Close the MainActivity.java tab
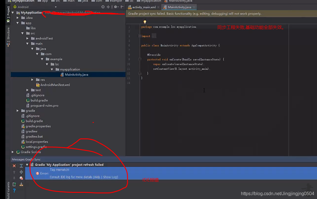 194,7
